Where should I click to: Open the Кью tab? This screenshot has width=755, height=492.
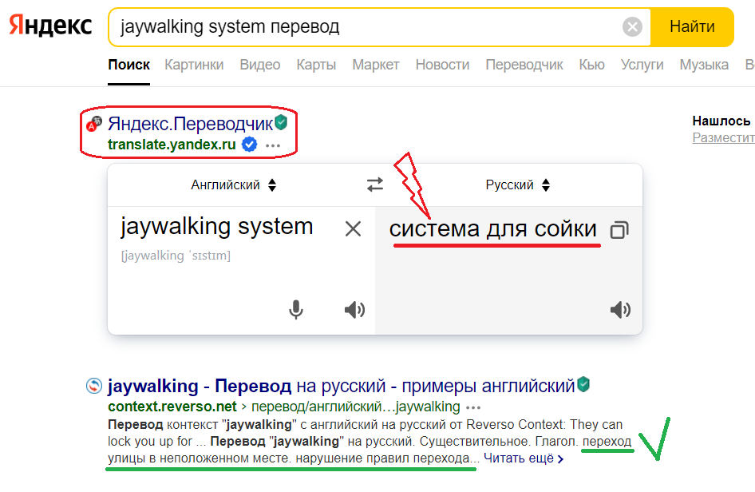click(591, 65)
